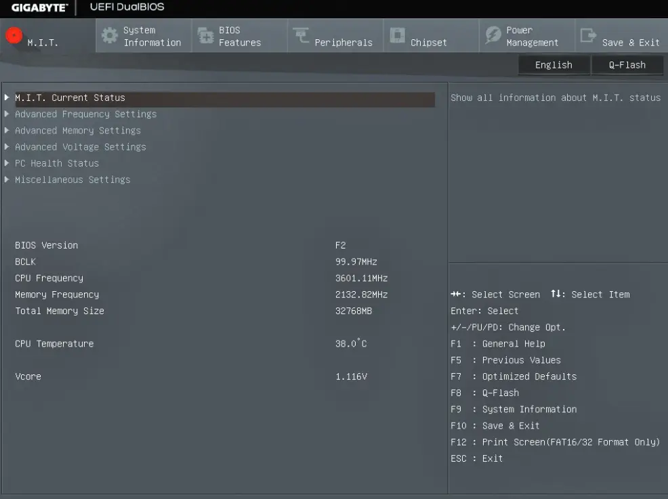
Task: Click the Power Management leaf icon
Action: point(493,36)
